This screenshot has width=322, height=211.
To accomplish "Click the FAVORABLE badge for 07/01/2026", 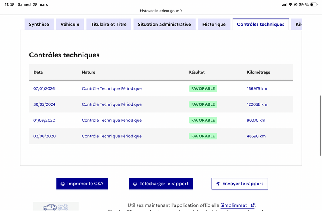I will (203, 88).
